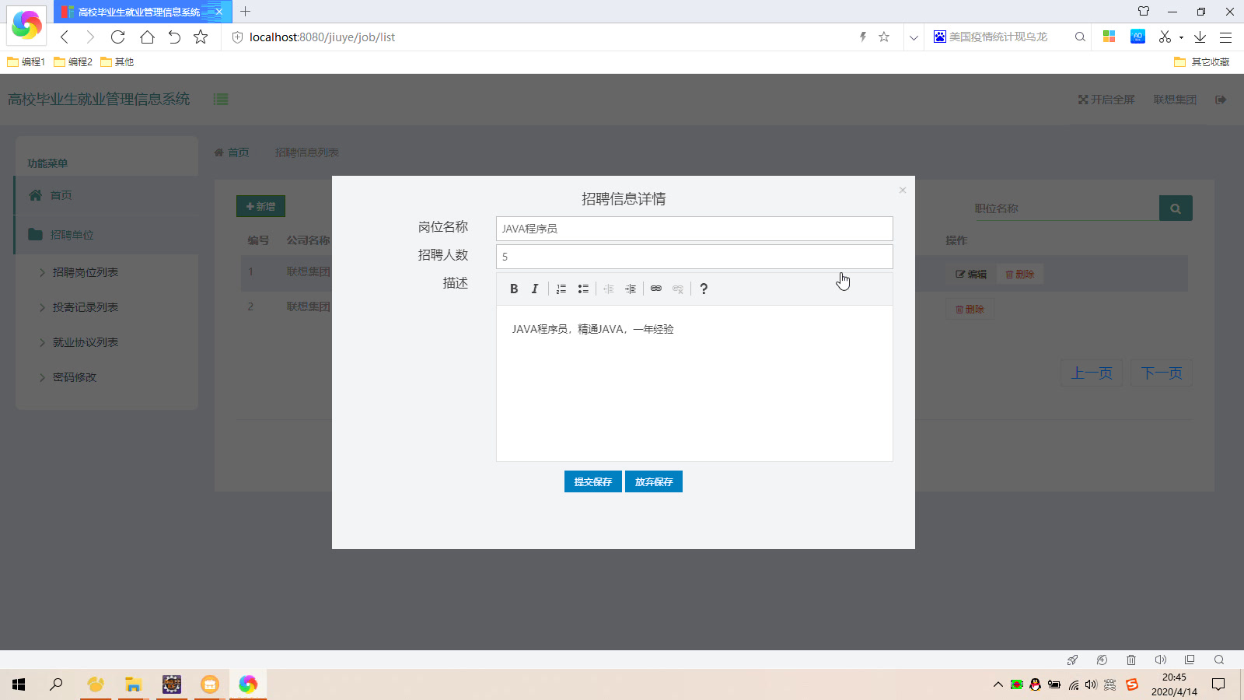The height and width of the screenshot is (700, 1244).
Task: Click the 放弃保存 button
Action: [x=654, y=481]
